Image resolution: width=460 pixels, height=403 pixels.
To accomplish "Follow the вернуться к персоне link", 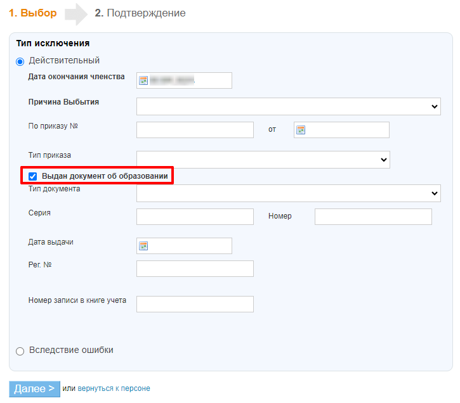I will (x=114, y=388).
